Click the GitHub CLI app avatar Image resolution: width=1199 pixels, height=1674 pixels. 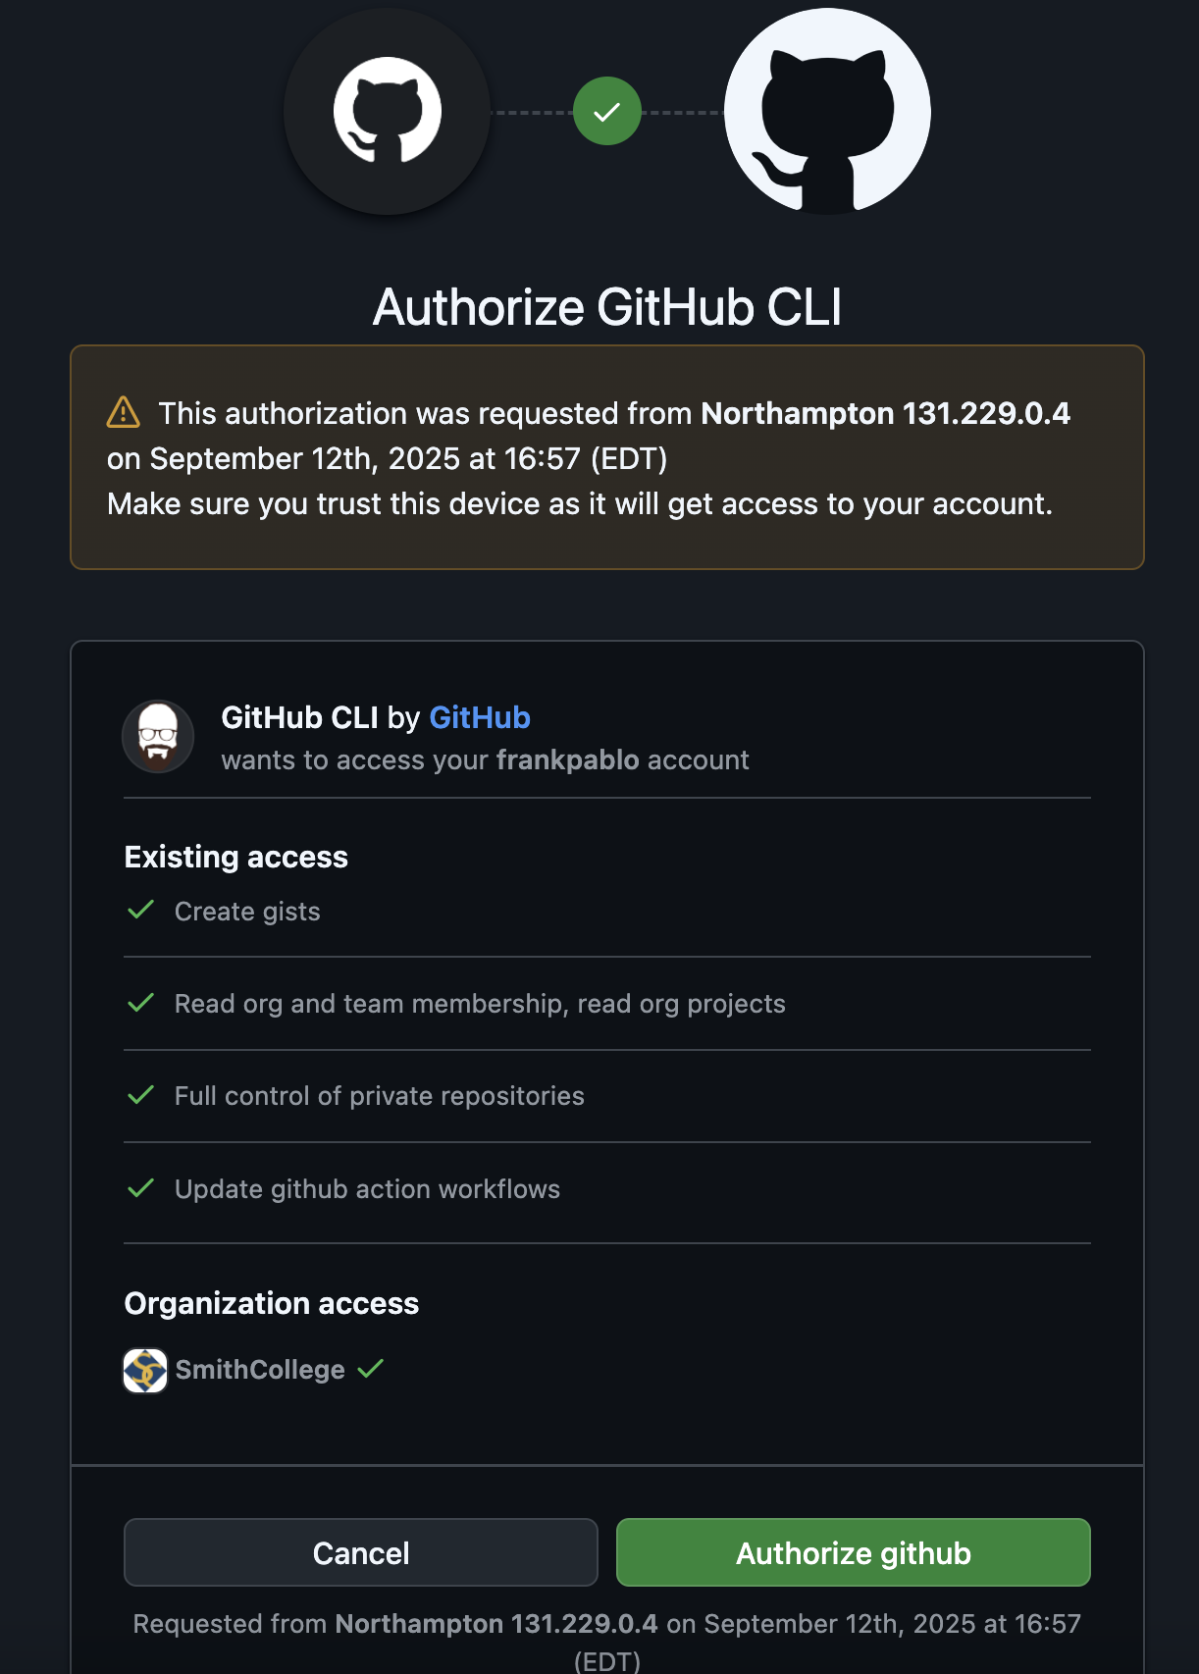pyautogui.click(x=158, y=736)
